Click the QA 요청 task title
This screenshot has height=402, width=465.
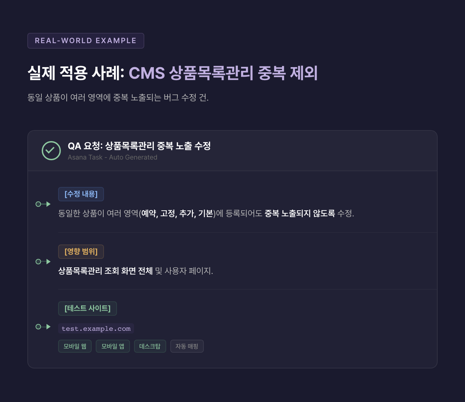point(139,146)
